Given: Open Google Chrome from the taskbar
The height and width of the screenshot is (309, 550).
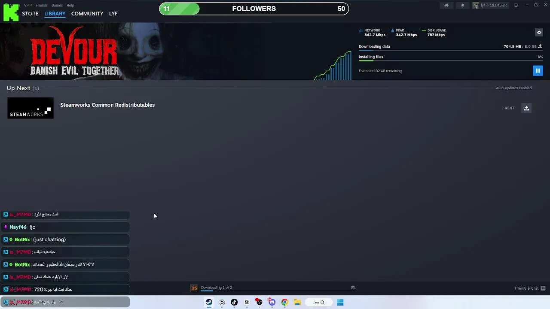Looking at the screenshot, I should point(284,302).
